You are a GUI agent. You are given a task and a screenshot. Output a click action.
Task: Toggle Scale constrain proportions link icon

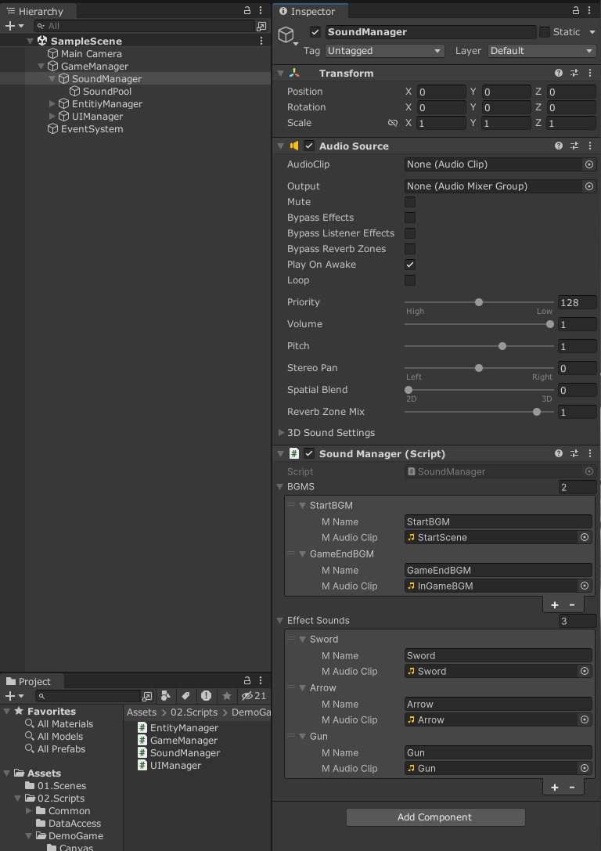(x=393, y=123)
